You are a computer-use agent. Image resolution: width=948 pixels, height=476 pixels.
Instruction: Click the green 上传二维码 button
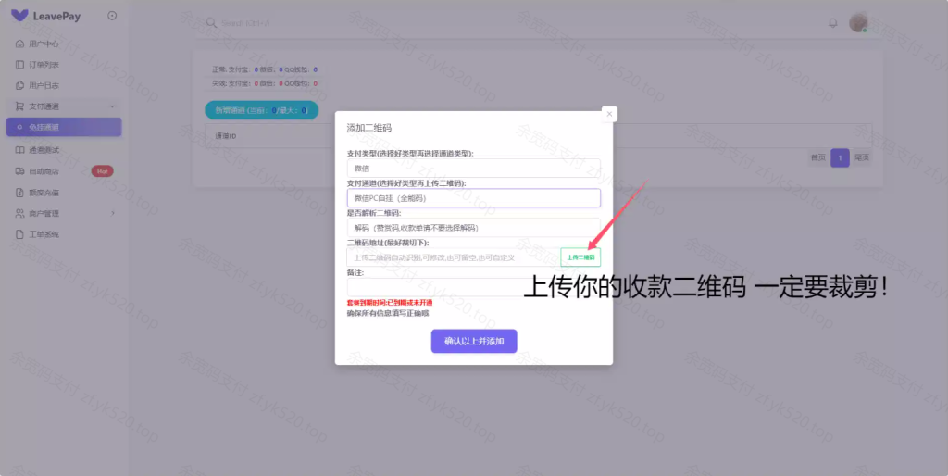point(580,257)
